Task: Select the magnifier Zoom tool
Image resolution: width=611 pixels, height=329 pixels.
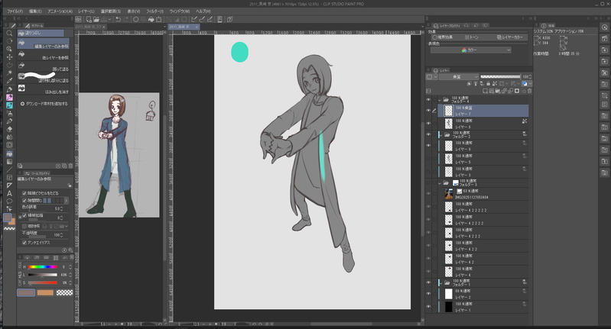Action: 9,34
